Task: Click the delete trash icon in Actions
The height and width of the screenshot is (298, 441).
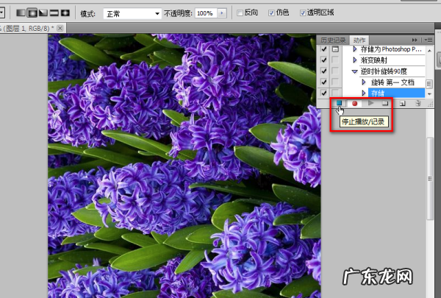Action: click(418, 104)
